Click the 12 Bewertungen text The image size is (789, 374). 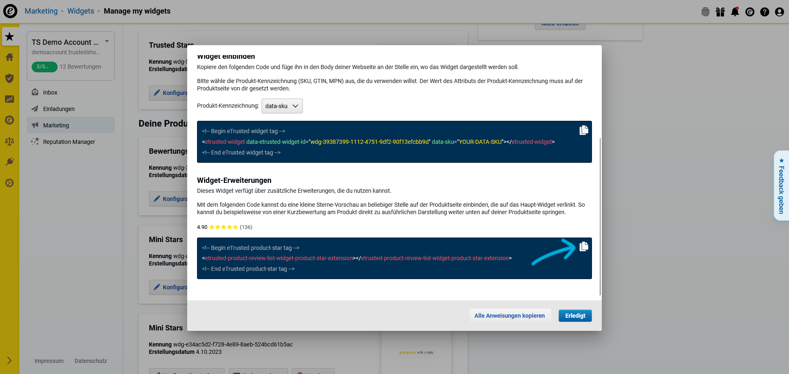click(80, 67)
